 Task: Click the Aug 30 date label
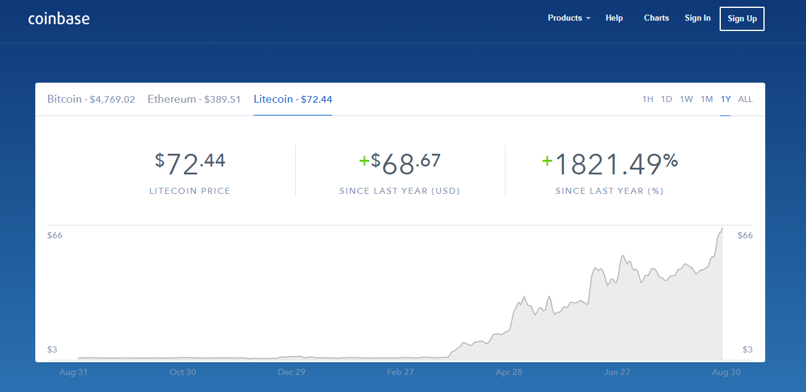(726, 372)
